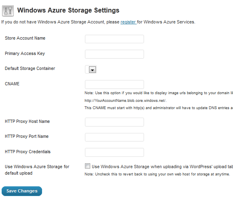Click the 'Use Windows Azure Storage when uploading' text

coord(162,167)
